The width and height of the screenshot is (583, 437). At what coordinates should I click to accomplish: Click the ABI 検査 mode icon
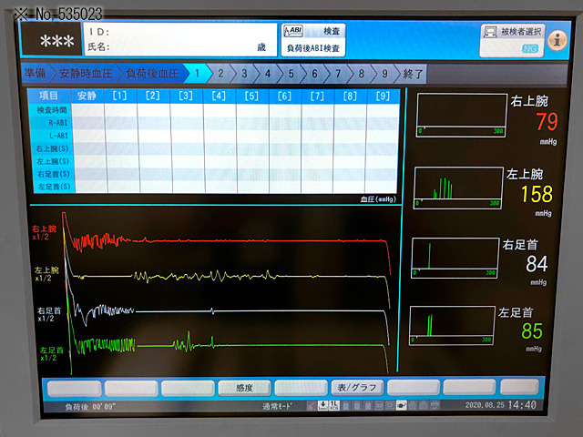pos(293,31)
